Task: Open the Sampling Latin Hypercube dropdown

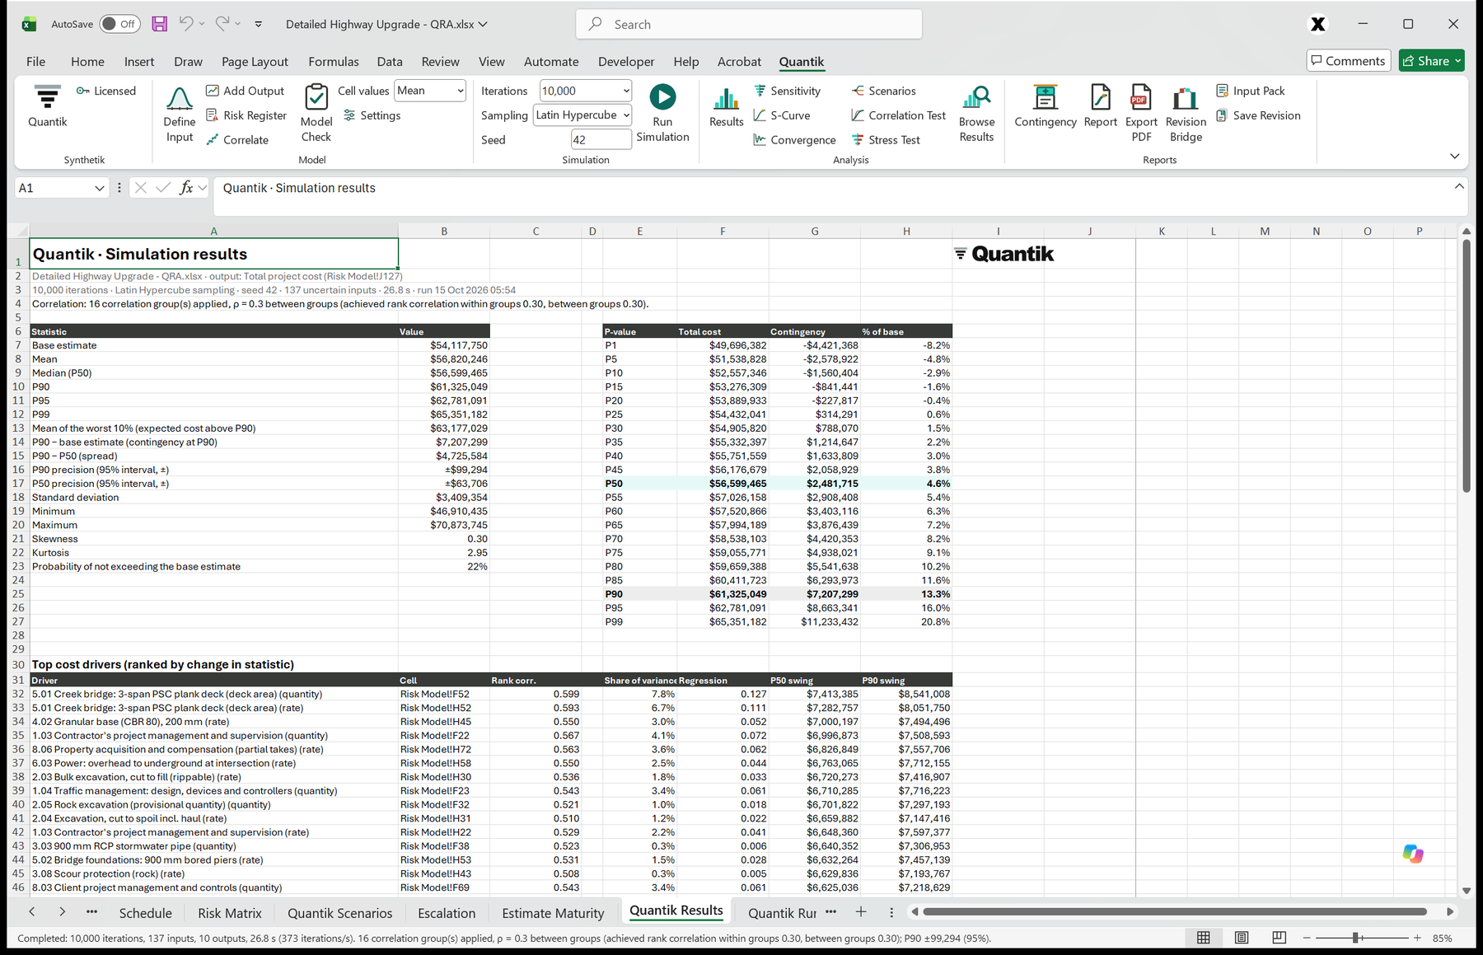Action: [x=582, y=115]
